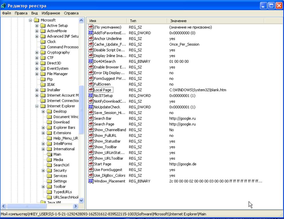284x219 pixels.
Task: Click the DWORD icon beside NoUpdateCheck
Action: [90, 107]
